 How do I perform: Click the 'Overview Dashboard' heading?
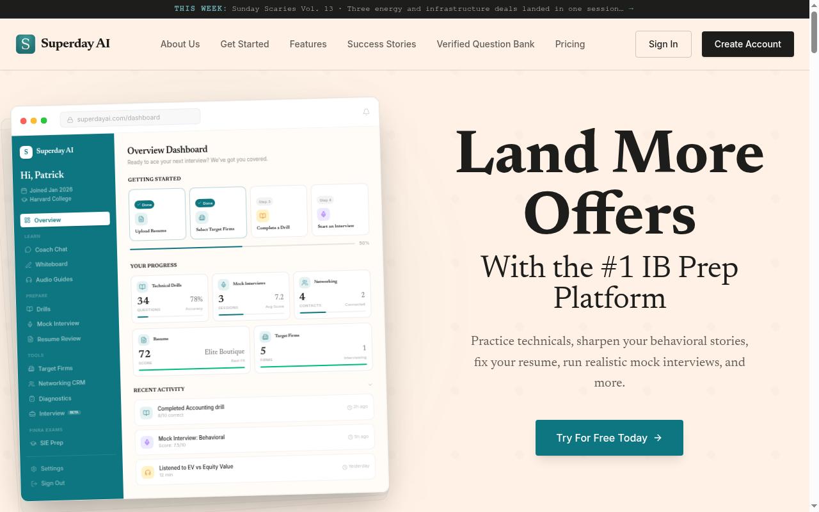tap(168, 150)
